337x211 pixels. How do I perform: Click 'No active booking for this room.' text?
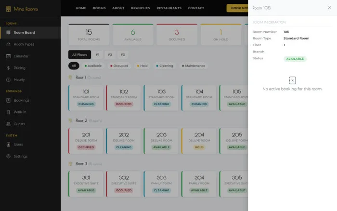coord(292,89)
